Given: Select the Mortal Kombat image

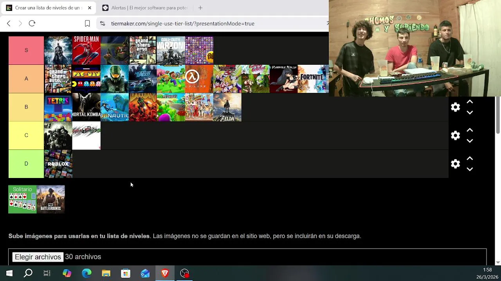Looking at the screenshot, I should click(x=87, y=107).
